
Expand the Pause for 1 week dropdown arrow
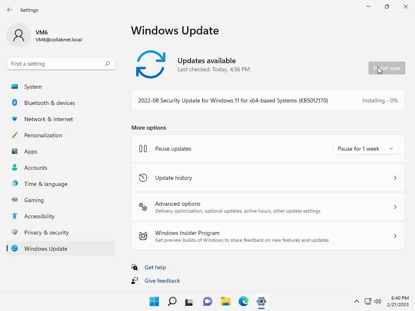click(391, 149)
